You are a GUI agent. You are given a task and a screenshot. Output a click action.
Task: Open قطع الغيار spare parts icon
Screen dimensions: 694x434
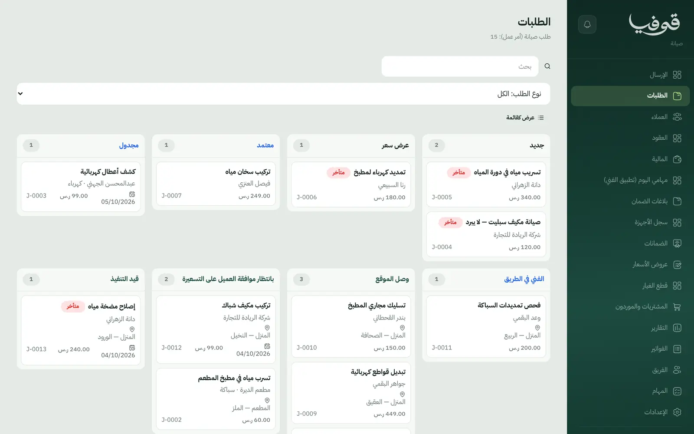(x=677, y=286)
